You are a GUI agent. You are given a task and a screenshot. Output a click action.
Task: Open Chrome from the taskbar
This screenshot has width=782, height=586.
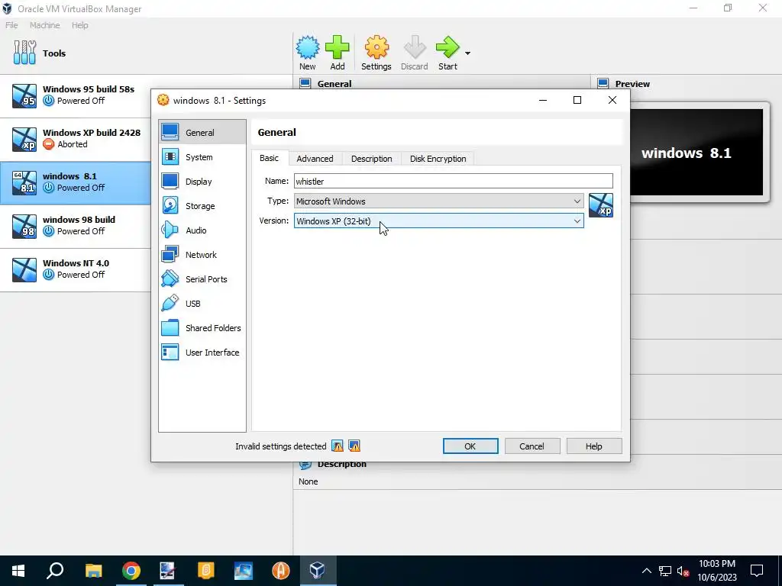(131, 571)
